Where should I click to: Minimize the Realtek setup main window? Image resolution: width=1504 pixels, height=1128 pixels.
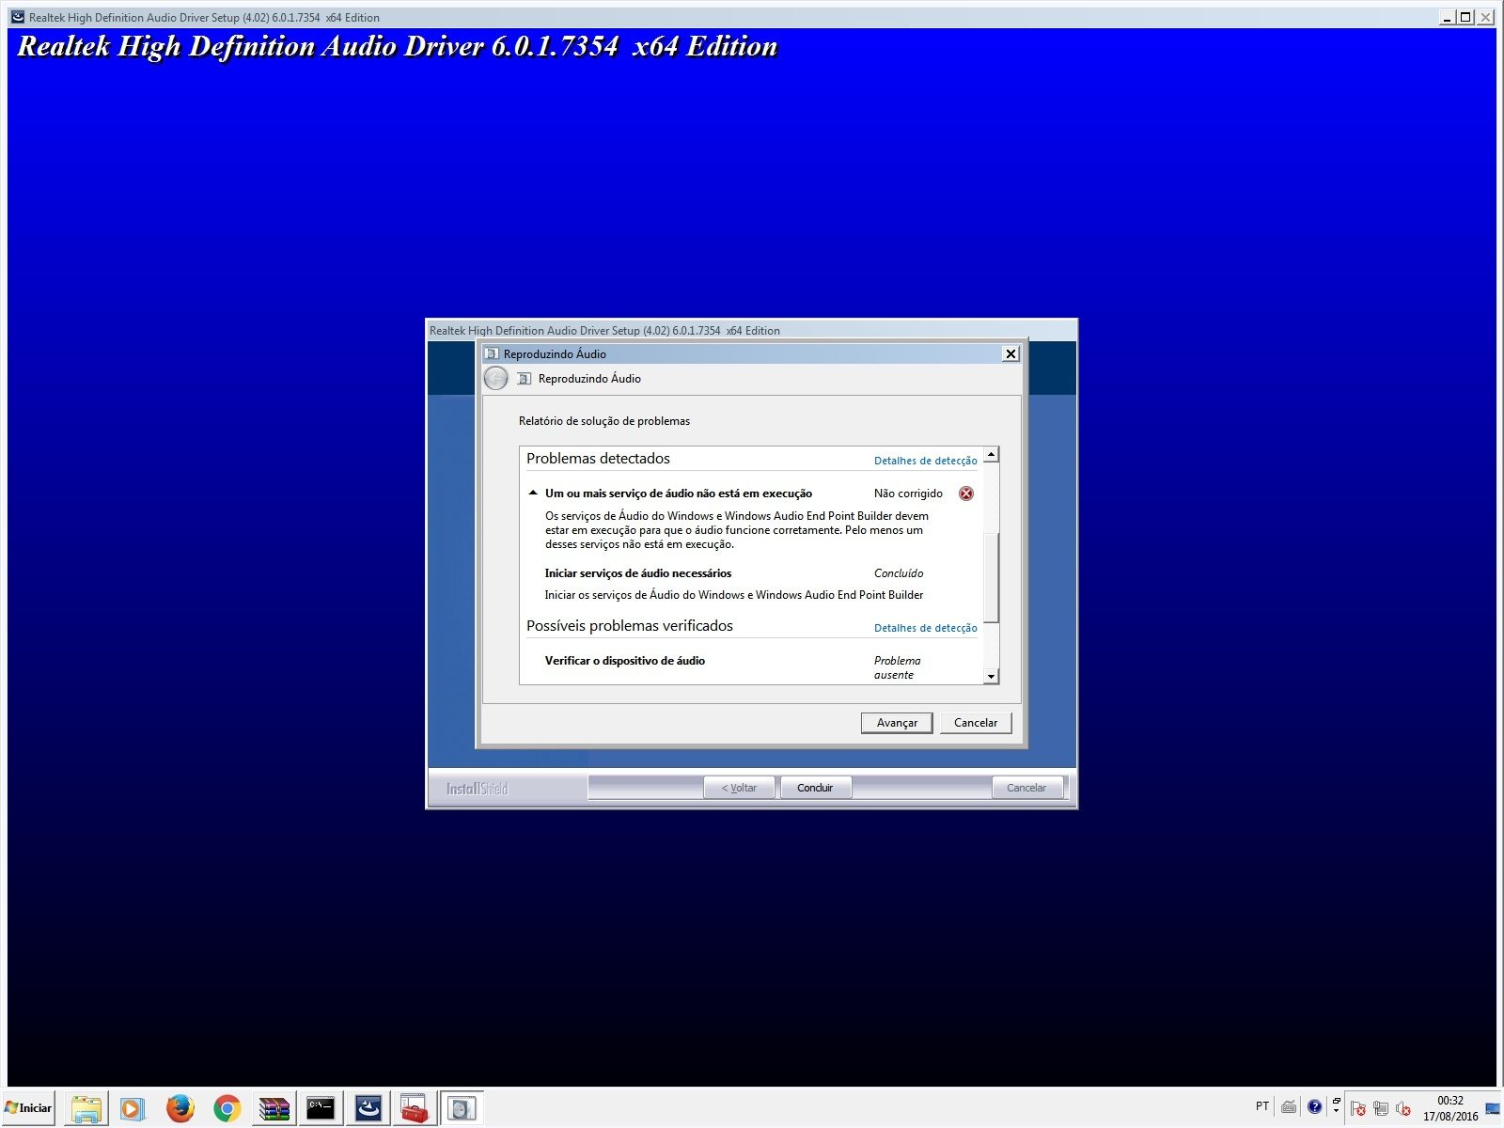(x=1446, y=17)
